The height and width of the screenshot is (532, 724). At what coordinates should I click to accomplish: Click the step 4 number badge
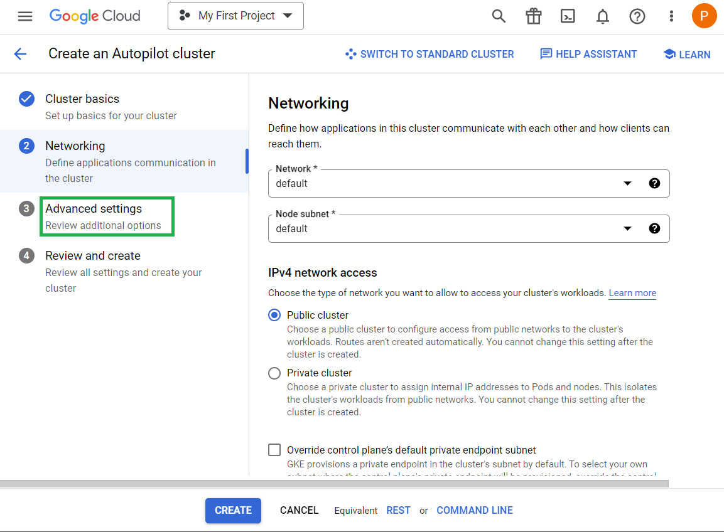point(26,255)
